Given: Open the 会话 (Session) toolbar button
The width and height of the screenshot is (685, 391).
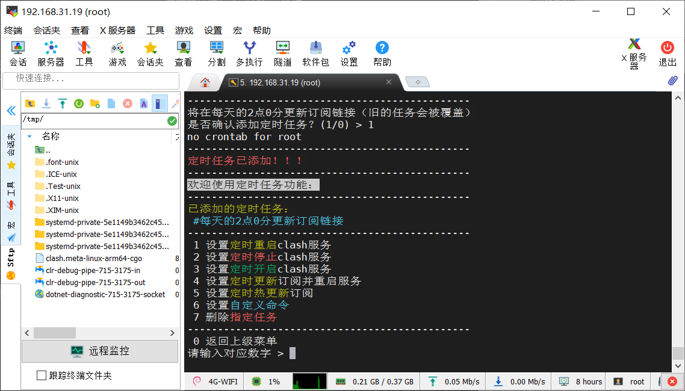Looking at the screenshot, I should pos(18,54).
